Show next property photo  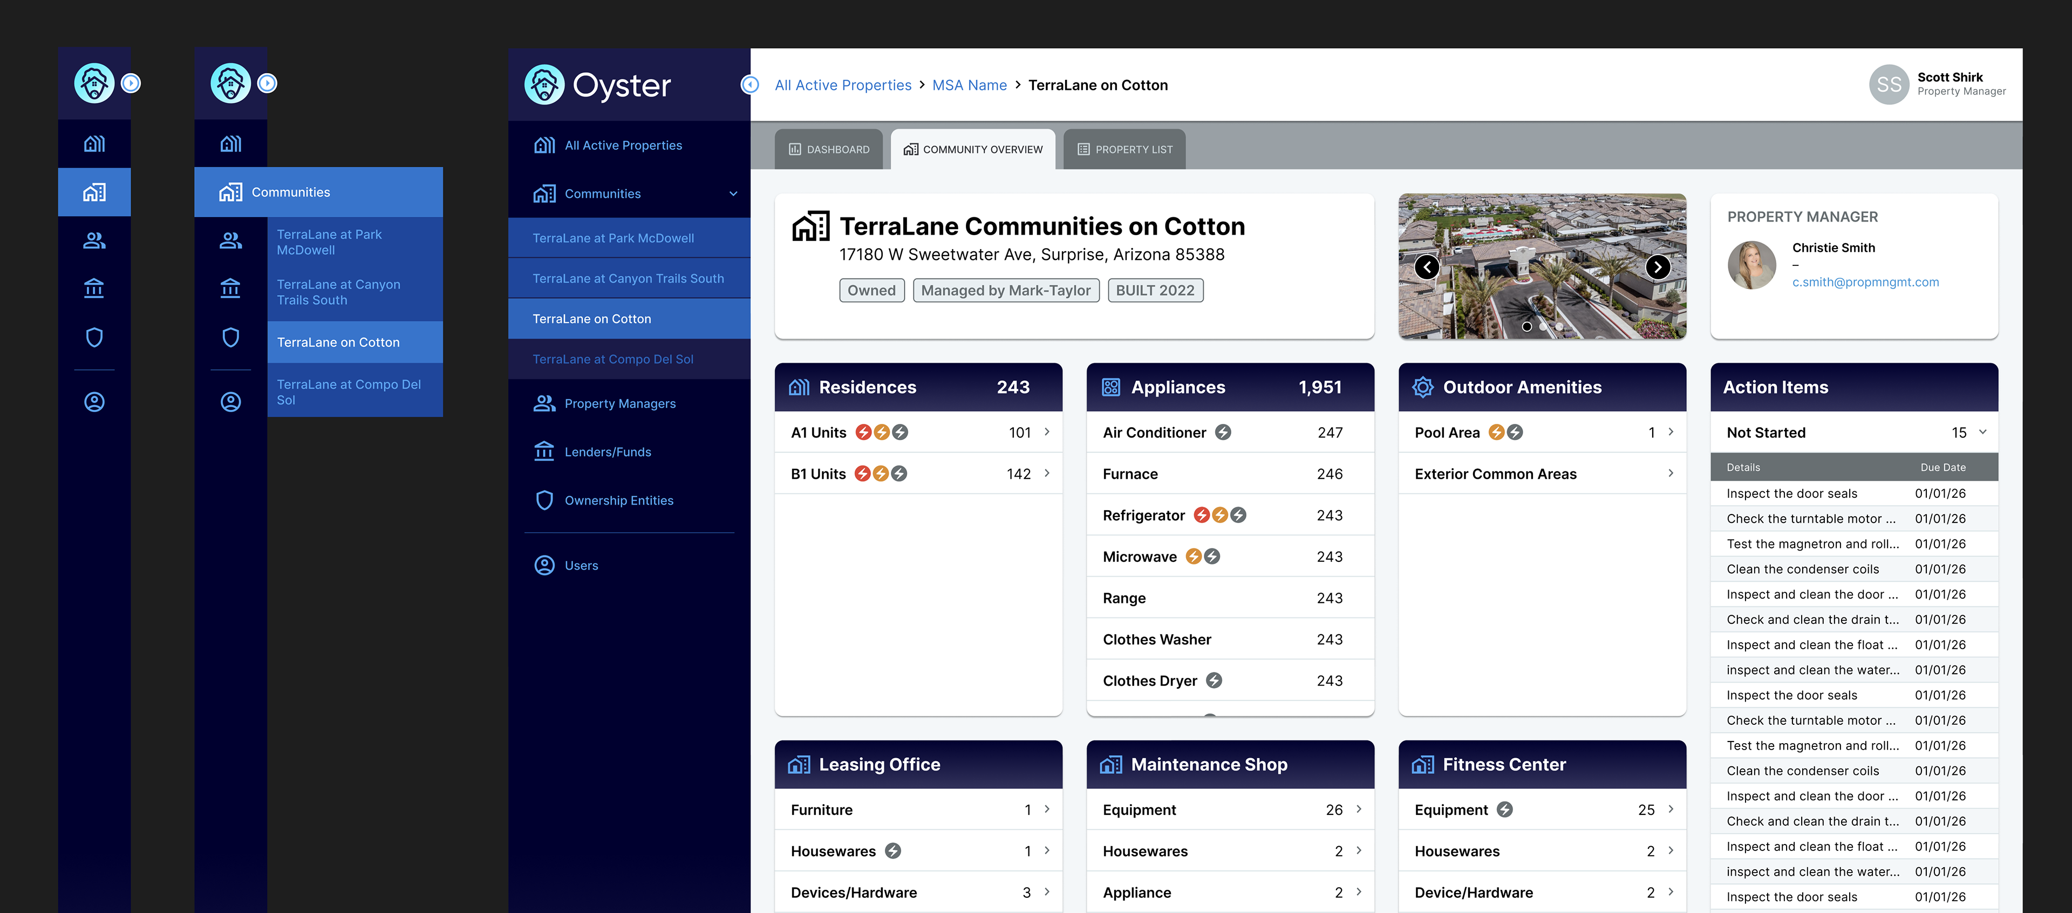click(x=1658, y=267)
